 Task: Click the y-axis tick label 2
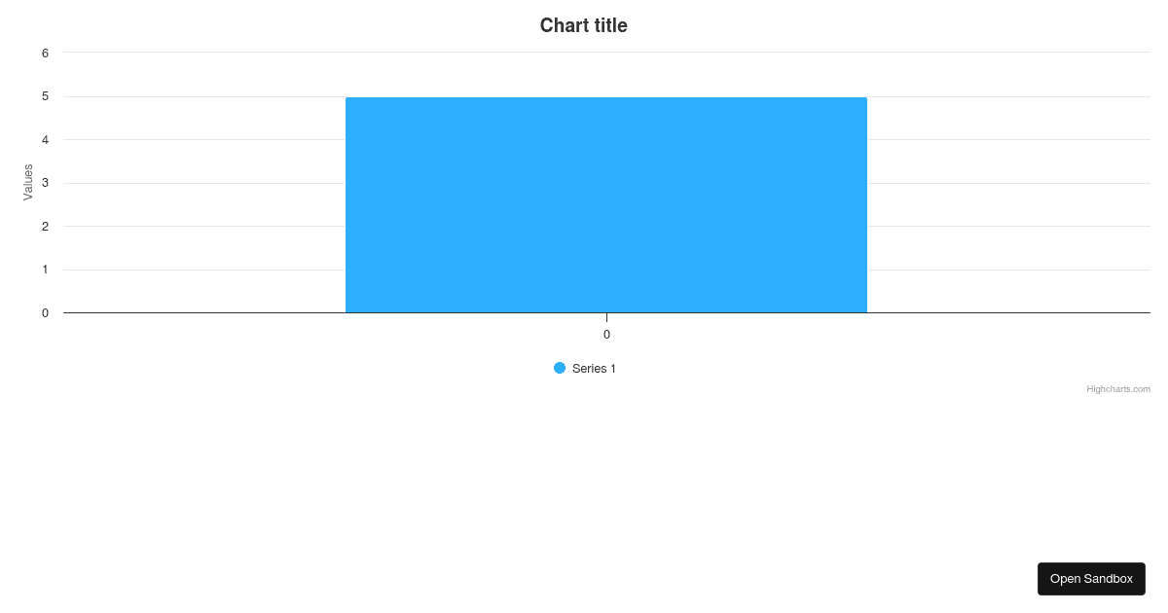44,226
